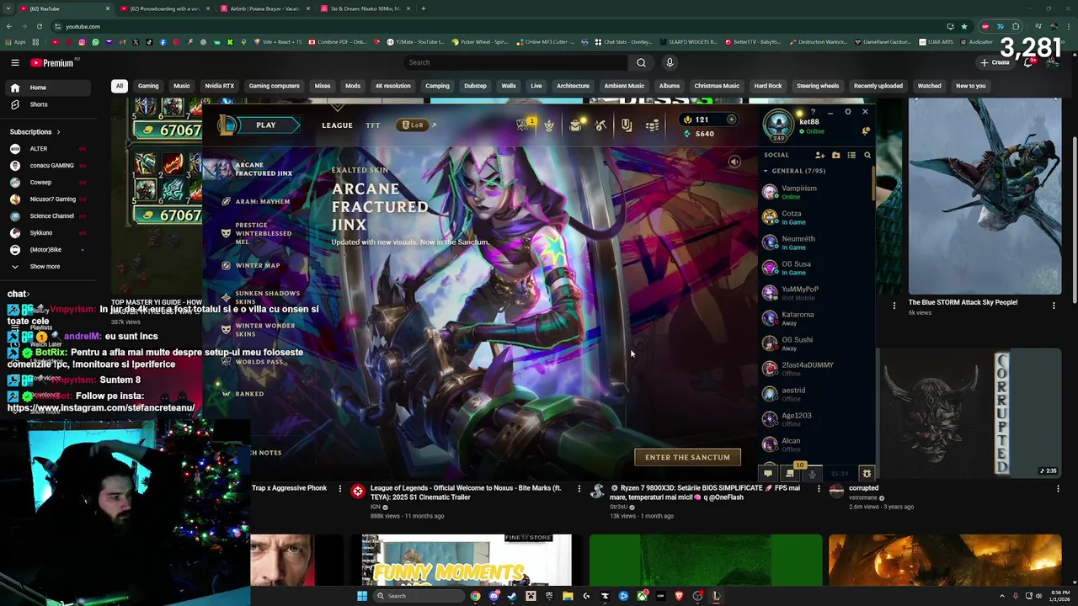Mute the Arcane Jinx banner sound

click(734, 162)
